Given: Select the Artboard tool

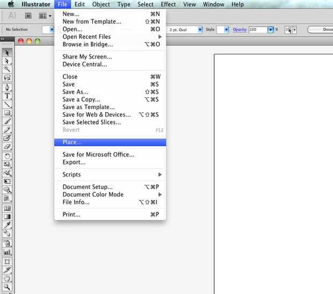Looking at the screenshot, I should (7, 261).
